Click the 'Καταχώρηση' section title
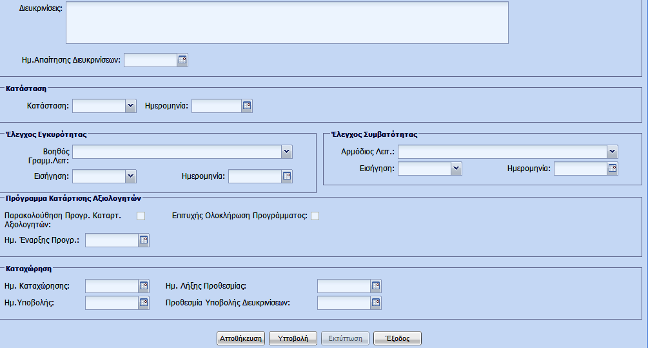 [28, 269]
